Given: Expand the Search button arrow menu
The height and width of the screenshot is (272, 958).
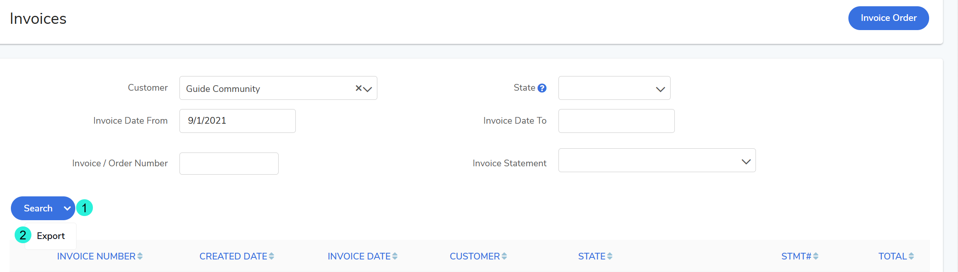Looking at the screenshot, I should (67, 208).
